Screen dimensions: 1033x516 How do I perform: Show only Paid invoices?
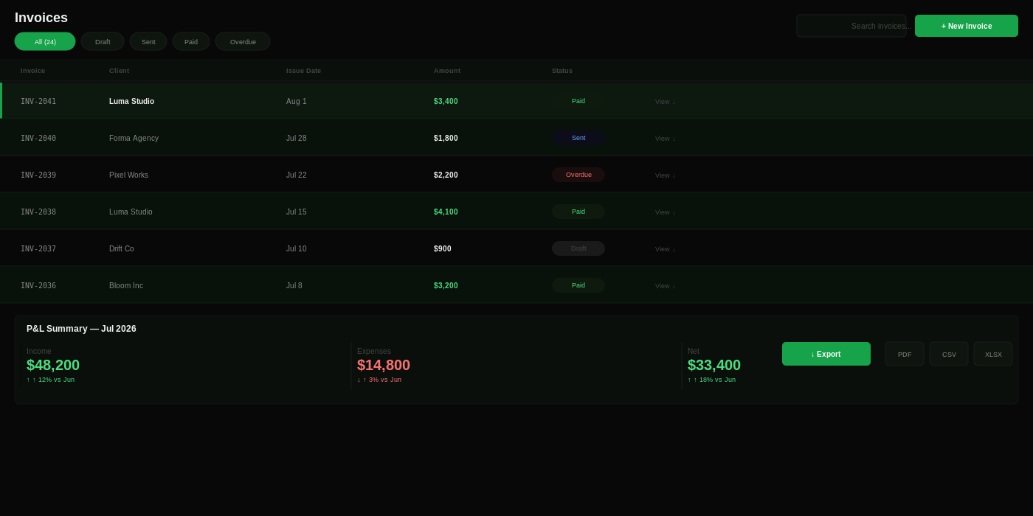click(x=191, y=41)
